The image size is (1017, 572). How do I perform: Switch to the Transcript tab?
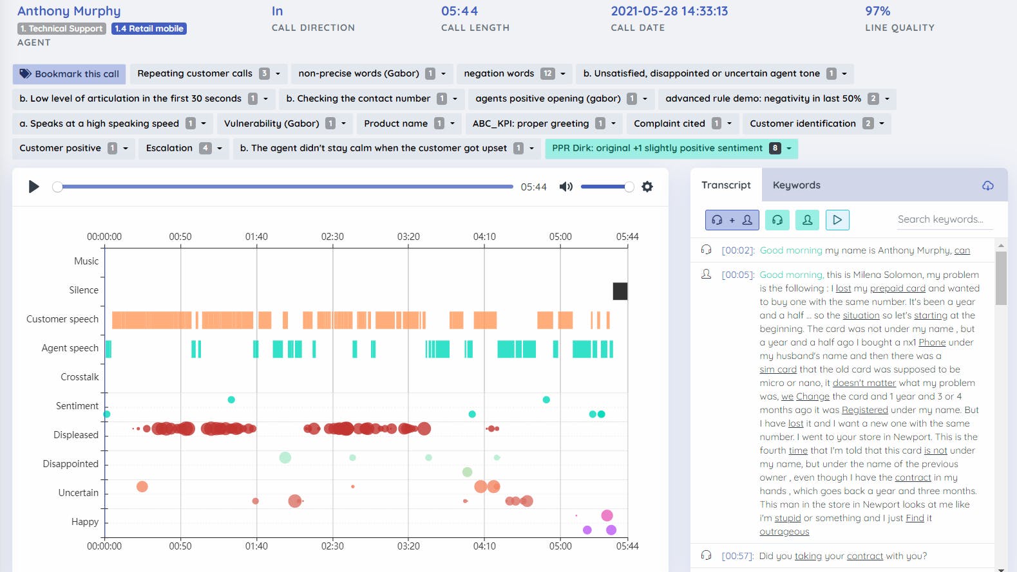pos(726,185)
